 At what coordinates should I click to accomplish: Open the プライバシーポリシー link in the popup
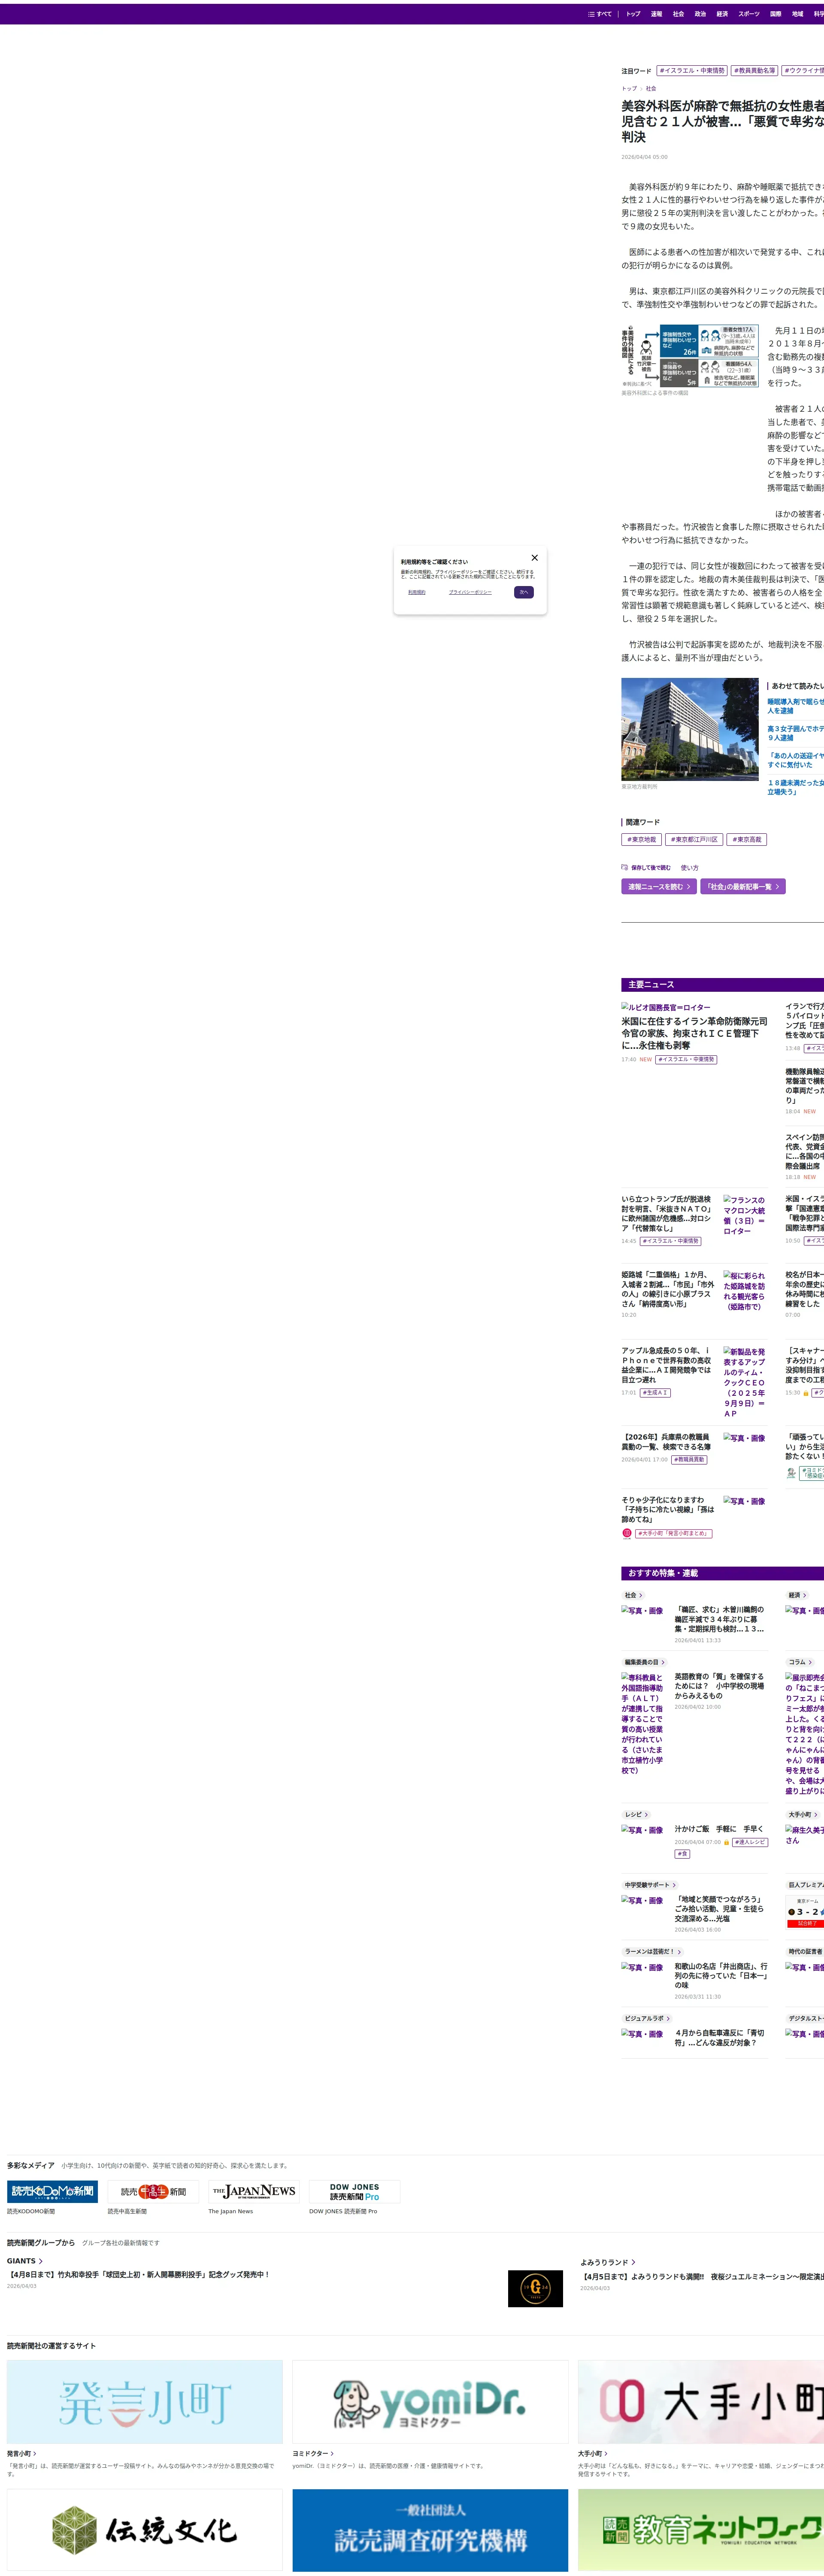[470, 592]
